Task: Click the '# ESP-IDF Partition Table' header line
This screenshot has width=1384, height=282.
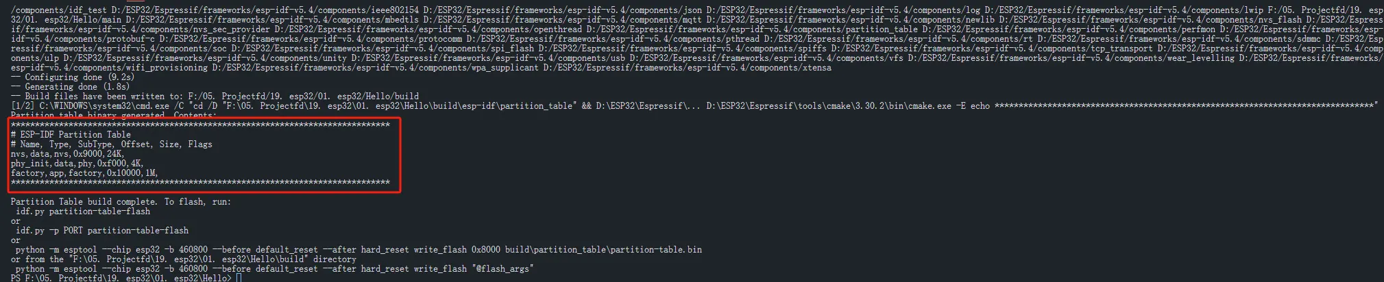Action: (x=71, y=135)
